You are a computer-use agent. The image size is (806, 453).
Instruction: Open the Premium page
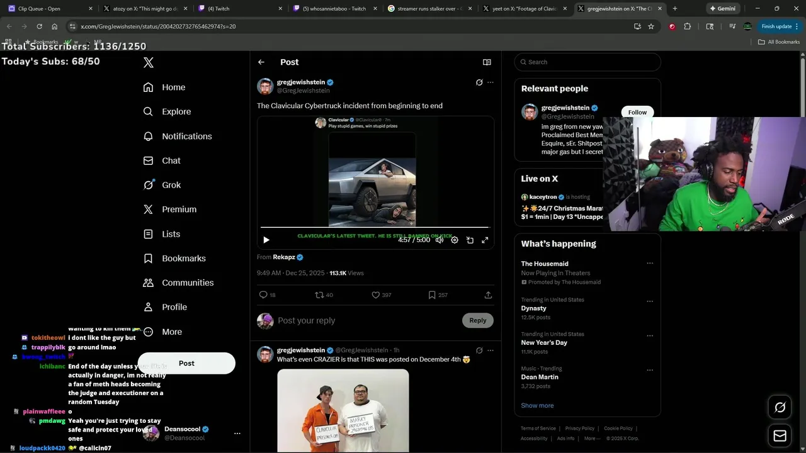tap(170, 210)
